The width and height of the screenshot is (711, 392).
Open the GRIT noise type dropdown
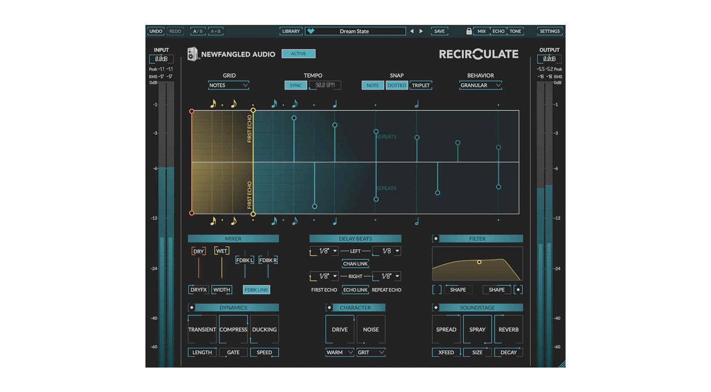[371, 352]
